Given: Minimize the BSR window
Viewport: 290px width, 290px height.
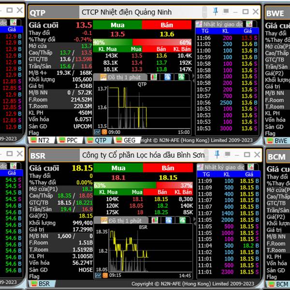Looking at the screenshot, I should (x=237, y=155).
